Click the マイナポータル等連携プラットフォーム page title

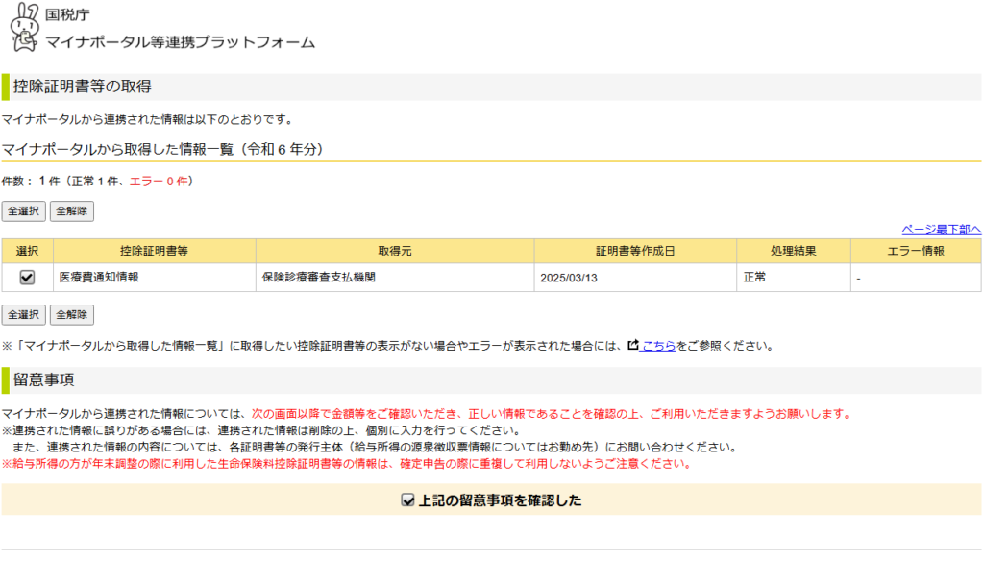coord(180,42)
